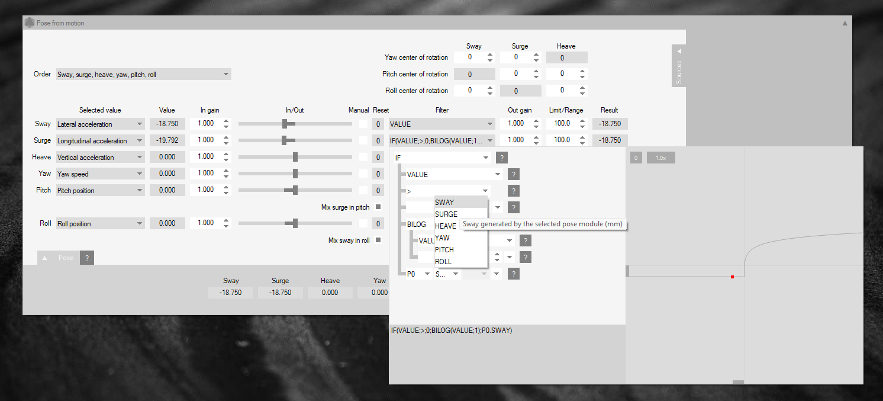
Task: Select HEAVE from the open list
Action: (x=446, y=226)
